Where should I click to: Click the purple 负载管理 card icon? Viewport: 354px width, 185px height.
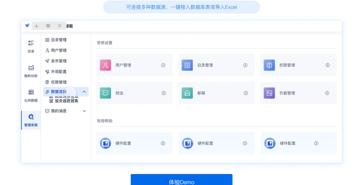coord(269,93)
